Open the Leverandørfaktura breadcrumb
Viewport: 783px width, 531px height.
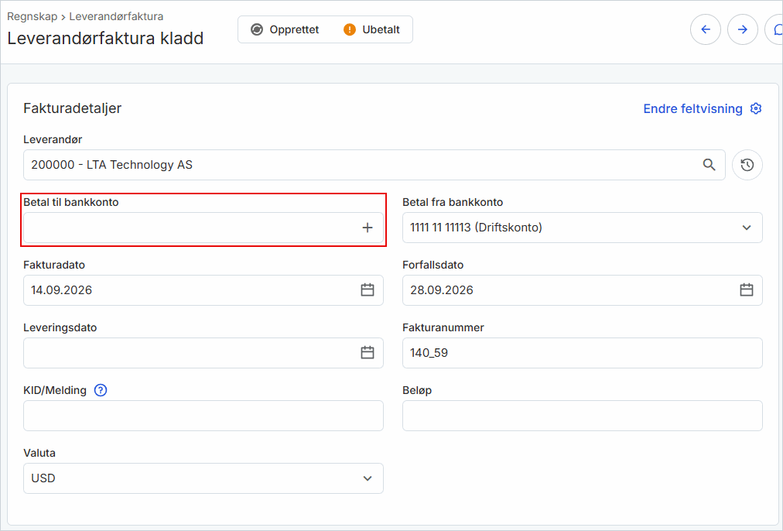coord(116,16)
